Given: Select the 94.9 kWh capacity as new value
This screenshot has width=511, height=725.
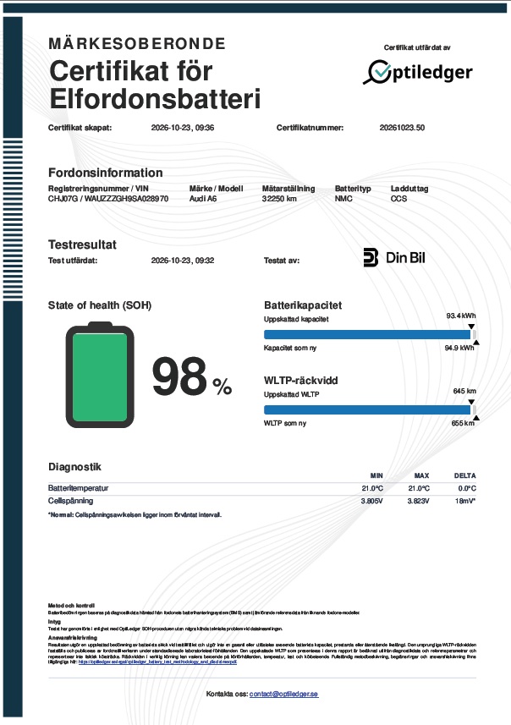Looking at the screenshot, I should coord(459,348).
